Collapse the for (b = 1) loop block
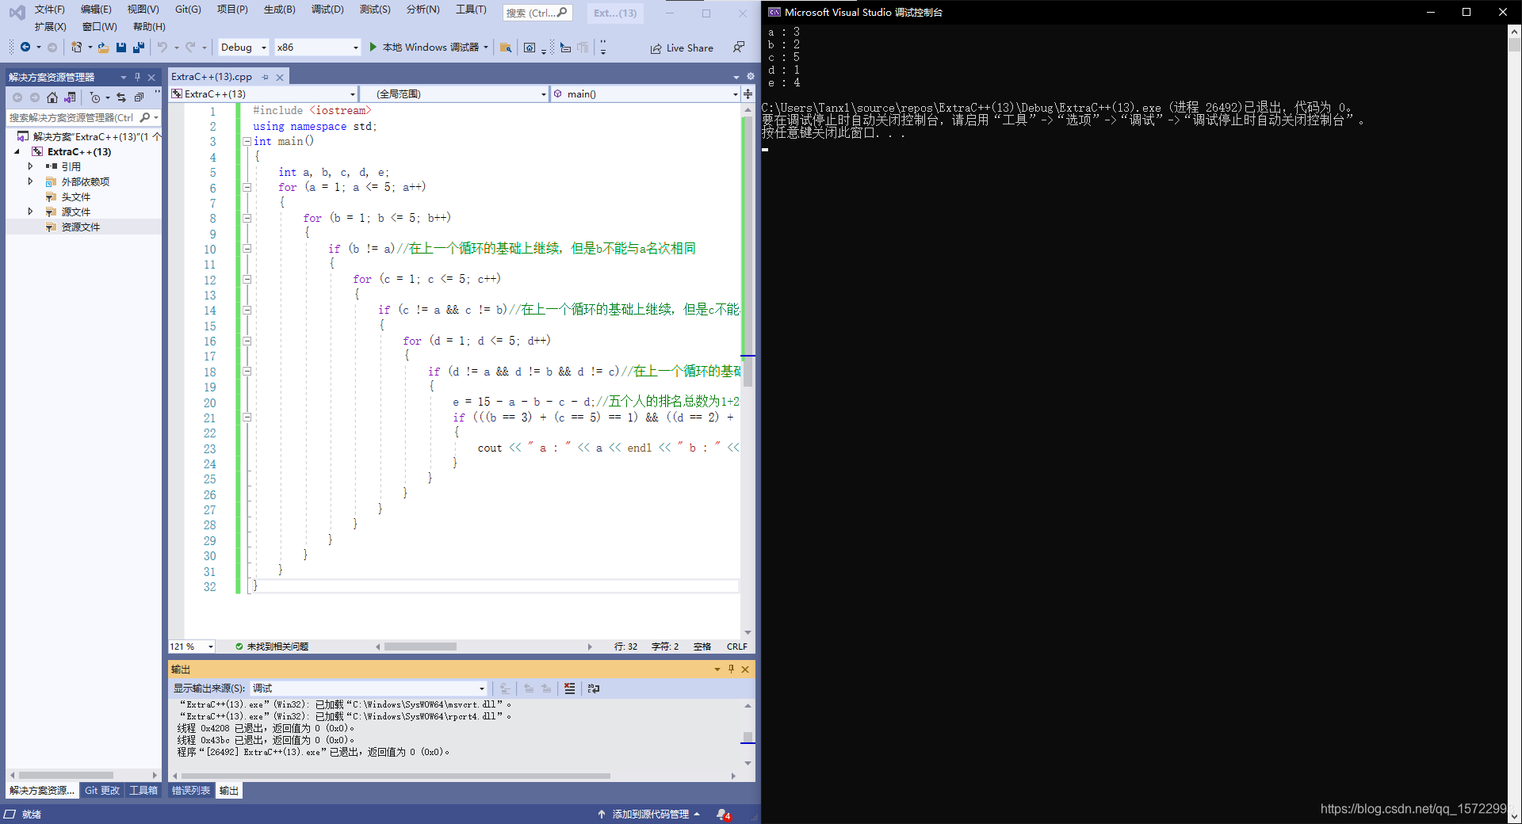 pyautogui.click(x=247, y=218)
